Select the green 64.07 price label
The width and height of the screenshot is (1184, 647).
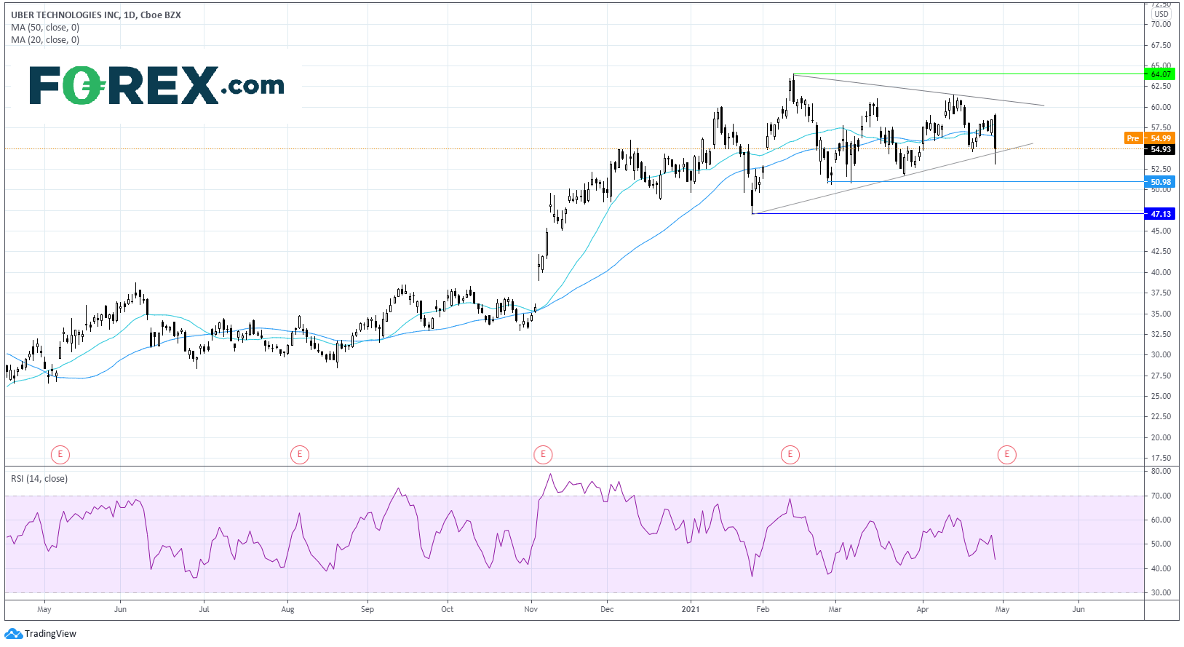tap(1160, 74)
